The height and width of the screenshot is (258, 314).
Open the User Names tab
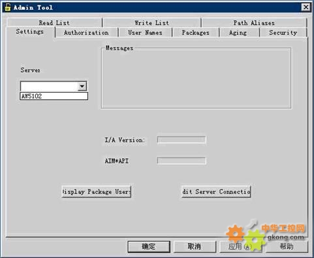[x=145, y=33]
